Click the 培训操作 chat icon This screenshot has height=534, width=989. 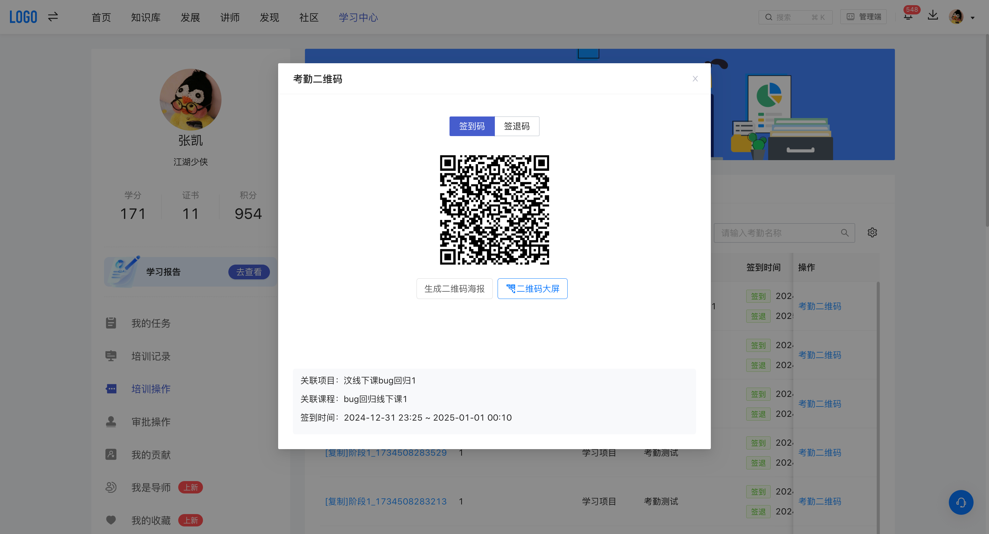tap(111, 389)
